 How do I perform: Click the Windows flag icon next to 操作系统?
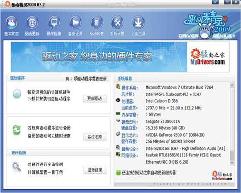coord(118,86)
